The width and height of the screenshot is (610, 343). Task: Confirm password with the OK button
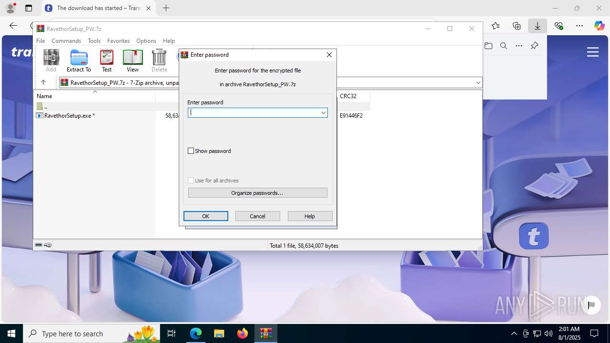(x=206, y=216)
